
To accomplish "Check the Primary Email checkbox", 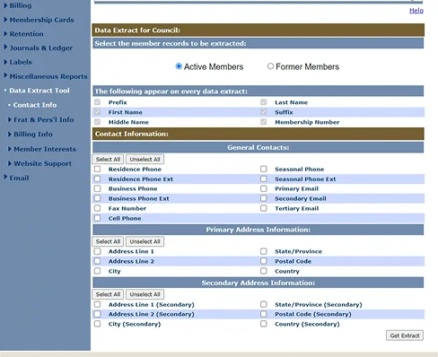I will pos(263,188).
